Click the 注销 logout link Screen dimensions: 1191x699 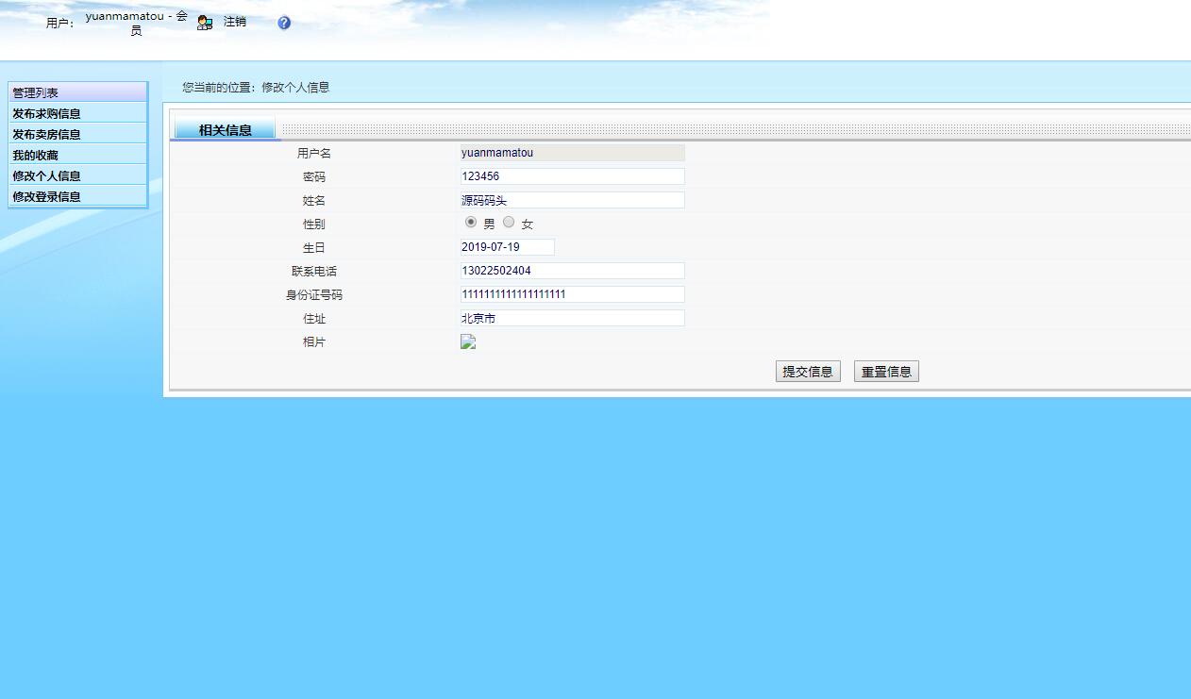[x=234, y=21]
